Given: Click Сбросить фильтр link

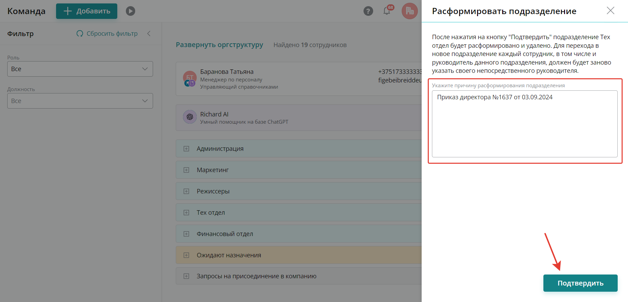Looking at the screenshot, I should point(107,33).
